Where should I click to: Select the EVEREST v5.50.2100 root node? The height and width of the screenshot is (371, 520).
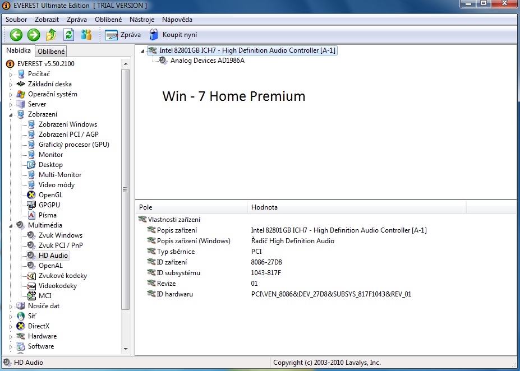tap(46, 63)
